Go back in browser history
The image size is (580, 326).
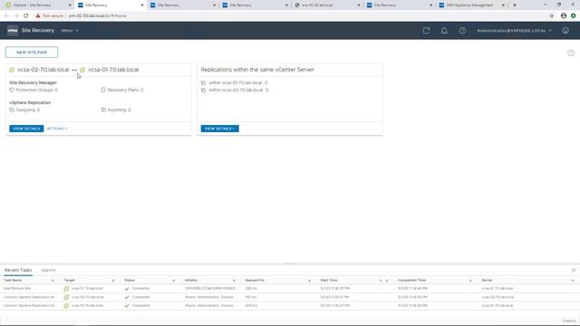pos(6,16)
